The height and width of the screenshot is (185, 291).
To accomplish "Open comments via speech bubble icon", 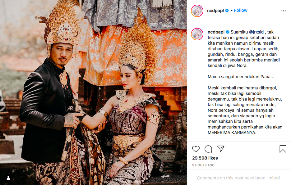I will tap(208, 149).
